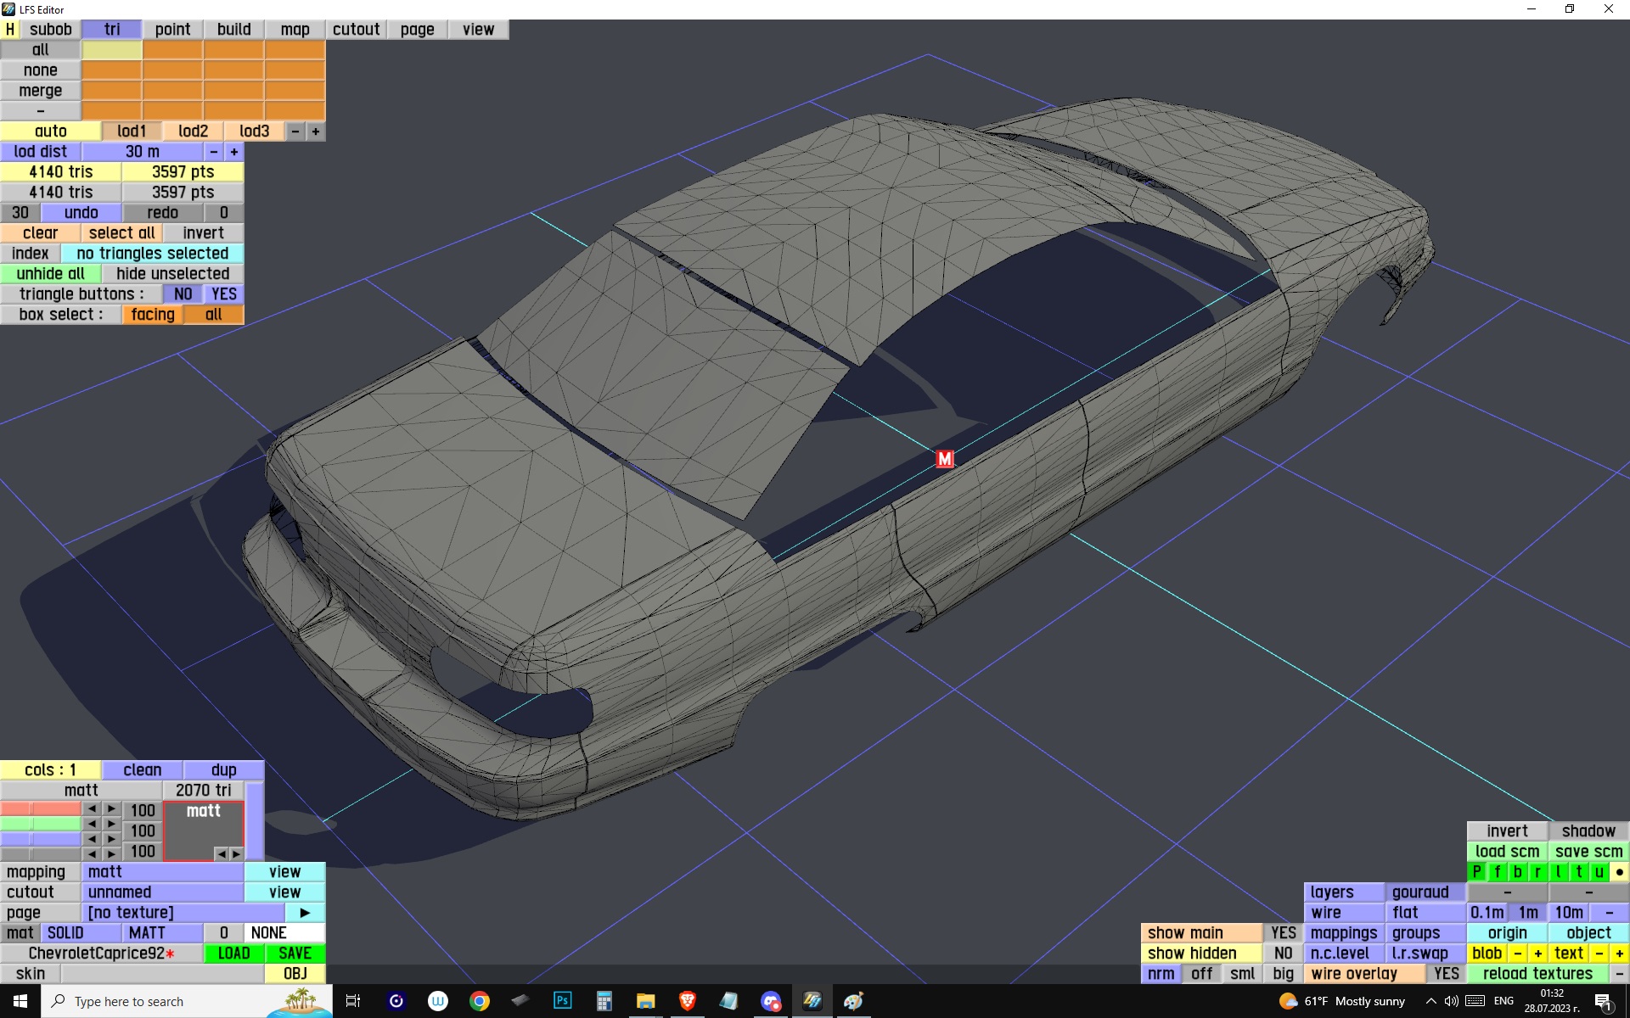
Task: Open Chrome from the Windows taskbar
Action: point(480,1001)
